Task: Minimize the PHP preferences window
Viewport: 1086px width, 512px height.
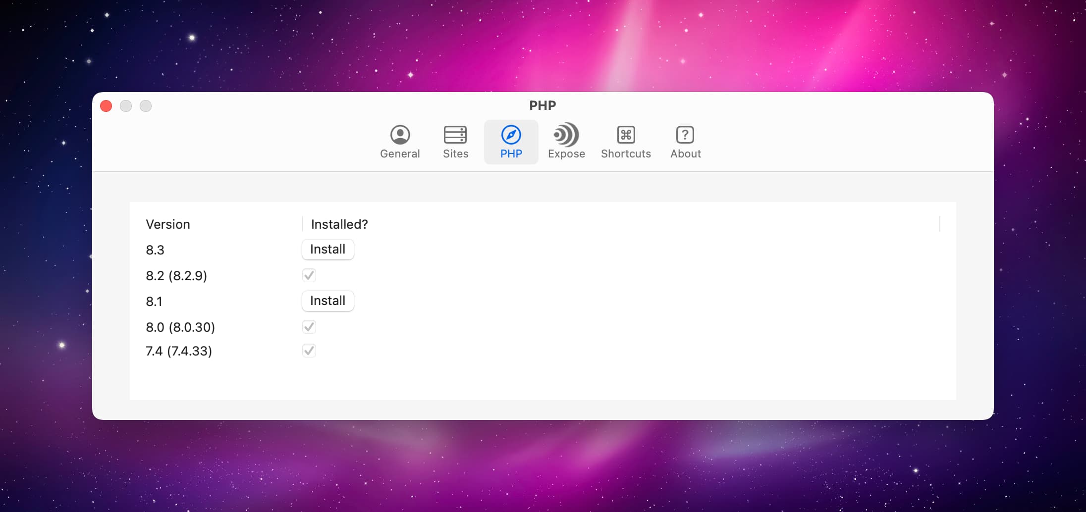Action: (126, 106)
